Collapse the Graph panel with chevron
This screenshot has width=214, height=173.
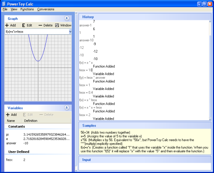pos(67,18)
